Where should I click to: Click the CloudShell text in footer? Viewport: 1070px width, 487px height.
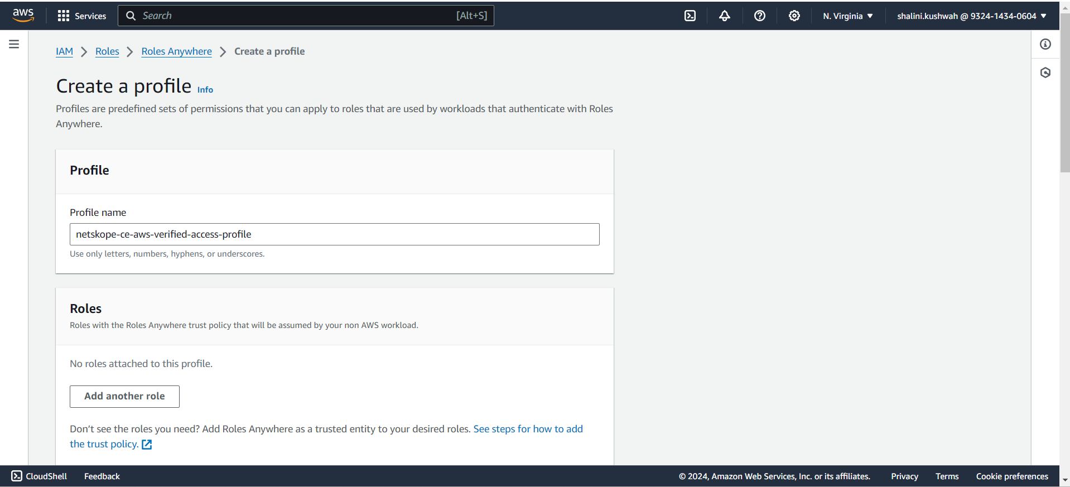[46, 476]
